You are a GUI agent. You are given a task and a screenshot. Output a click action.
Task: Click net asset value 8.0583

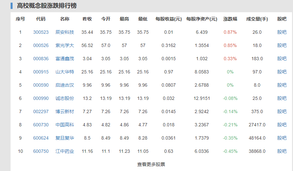(202, 72)
